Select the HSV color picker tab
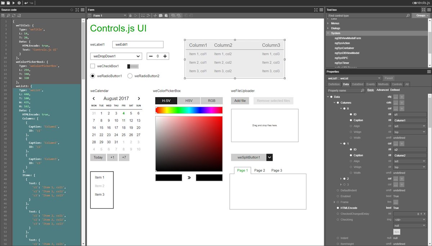The width and height of the screenshot is (432, 246). click(189, 101)
